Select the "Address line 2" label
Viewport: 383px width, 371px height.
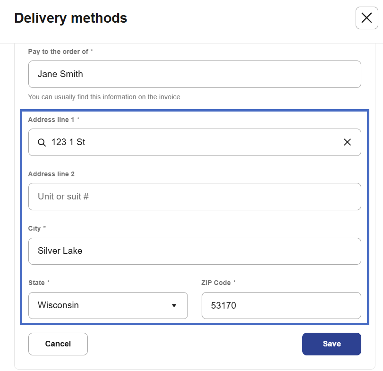coord(51,174)
